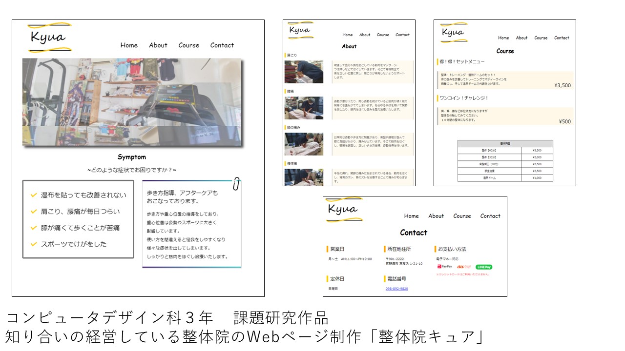Choose Course in the Course page nav
Screen dimensions: 625x351
point(541,38)
